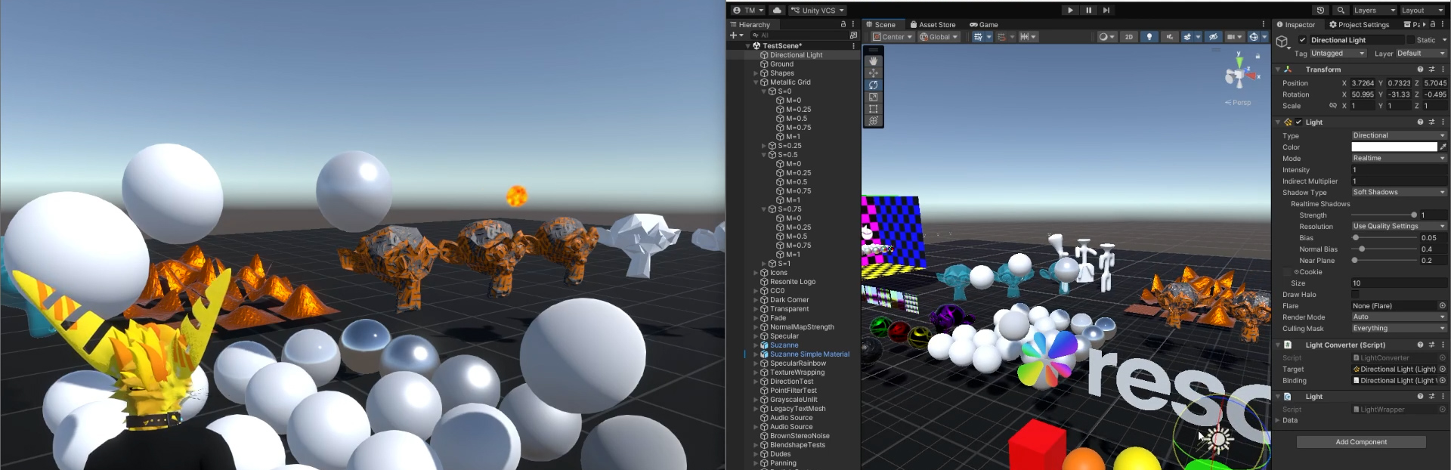Open the Global handle rotation dropdown
1451x470 pixels.
point(939,36)
